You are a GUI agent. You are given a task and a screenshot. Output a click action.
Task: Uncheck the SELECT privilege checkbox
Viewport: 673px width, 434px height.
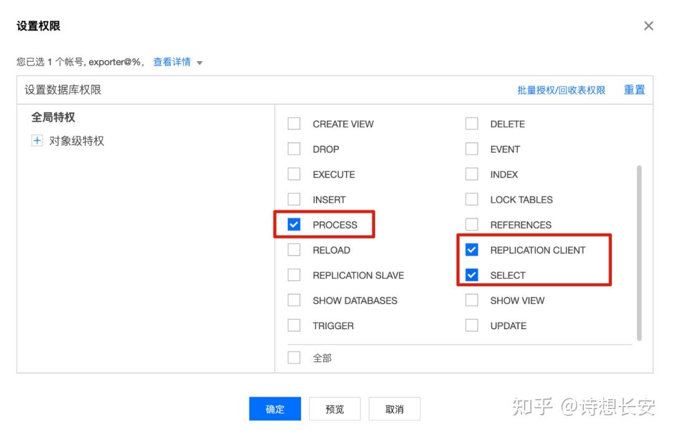tap(472, 275)
